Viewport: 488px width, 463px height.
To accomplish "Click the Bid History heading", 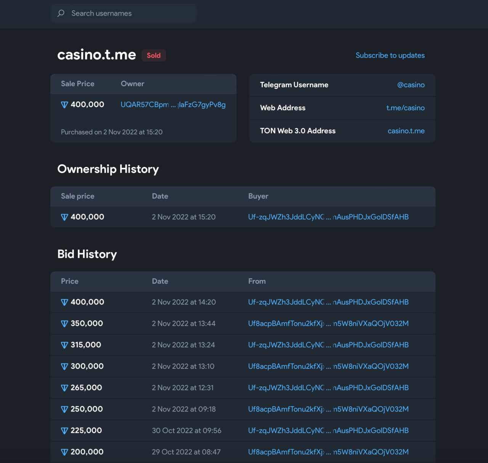I will (x=87, y=254).
